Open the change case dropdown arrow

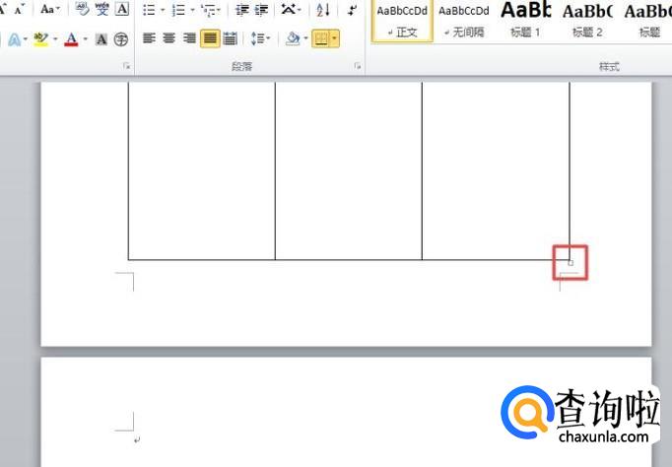coord(58,9)
